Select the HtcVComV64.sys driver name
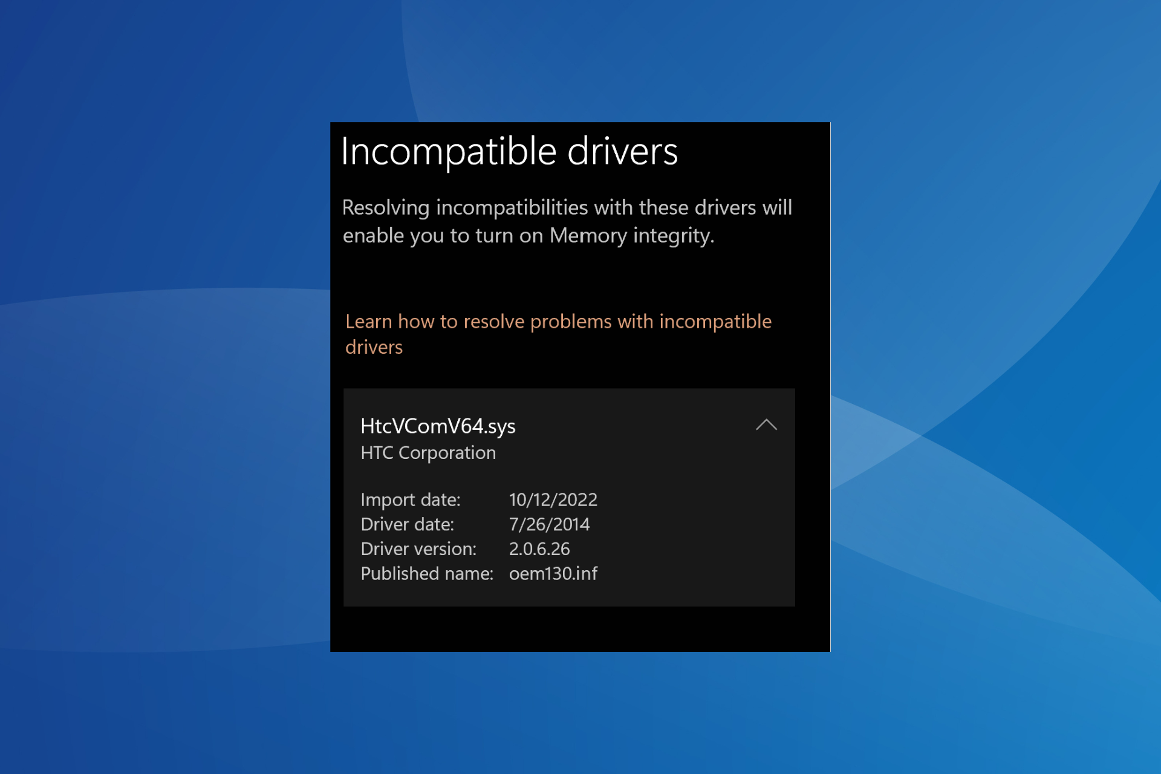The height and width of the screenshot is (774, 1161). (437, 426)
